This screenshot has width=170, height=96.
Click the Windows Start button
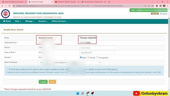point(78,93)
